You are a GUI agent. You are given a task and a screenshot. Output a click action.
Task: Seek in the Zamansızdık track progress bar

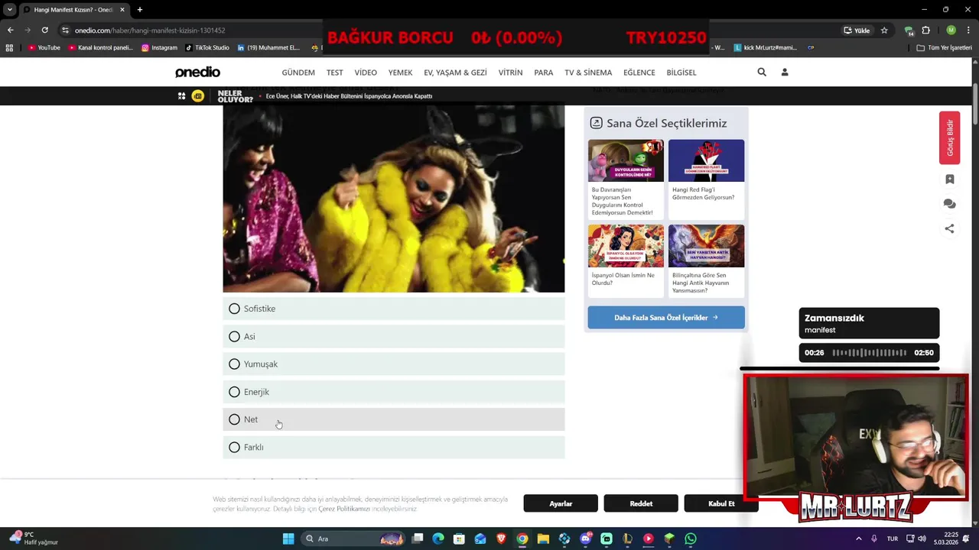[870, 353]
